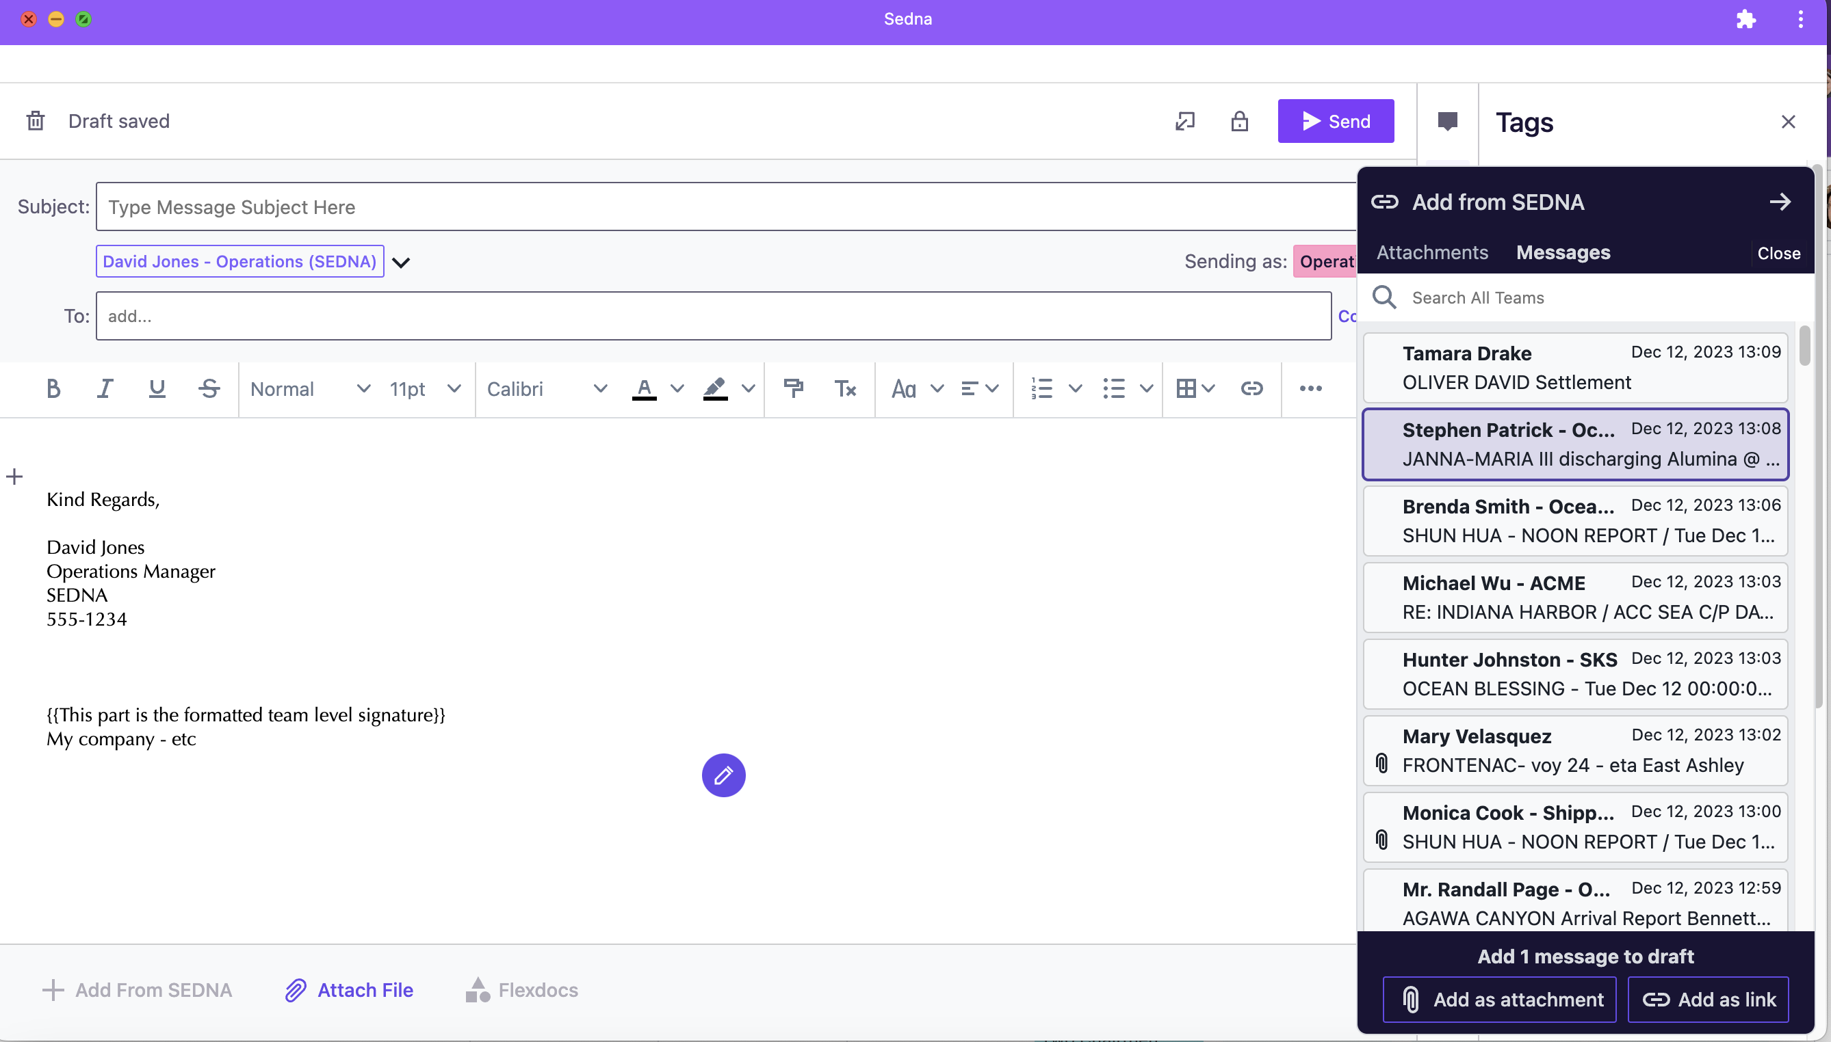Click the message list scrollbar thumb
Screen dimensions: 1831x1042
(1804, 346)
